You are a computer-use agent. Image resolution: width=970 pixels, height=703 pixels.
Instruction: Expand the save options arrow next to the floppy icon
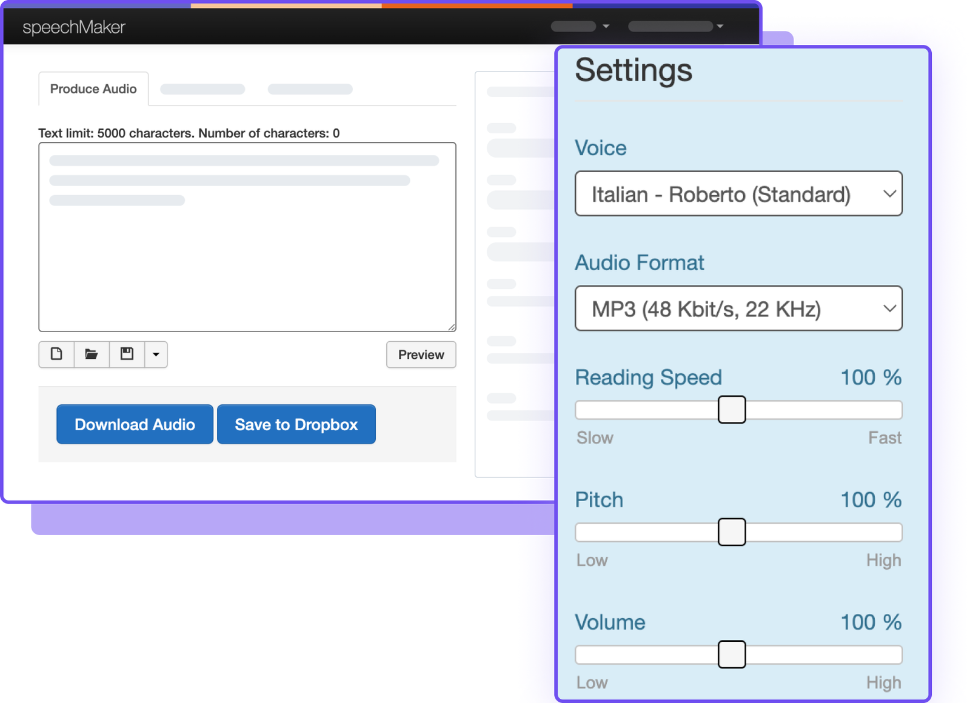click(x=156, y=355)
